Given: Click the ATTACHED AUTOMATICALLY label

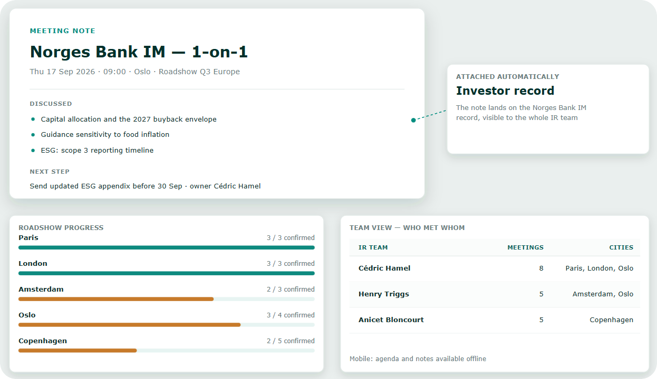Looking at the screenshot, I should (x=508, y=76).
